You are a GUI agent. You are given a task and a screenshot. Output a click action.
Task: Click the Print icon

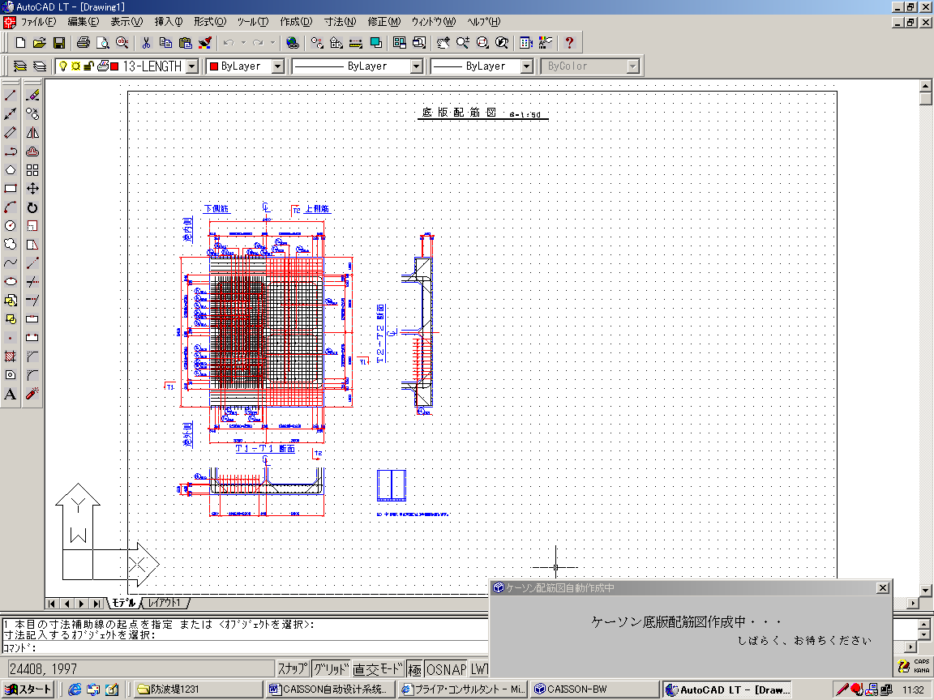[x=83, y=42]
